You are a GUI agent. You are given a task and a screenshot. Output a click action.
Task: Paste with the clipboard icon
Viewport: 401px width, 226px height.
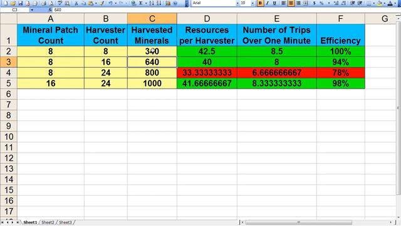[90, 3]
